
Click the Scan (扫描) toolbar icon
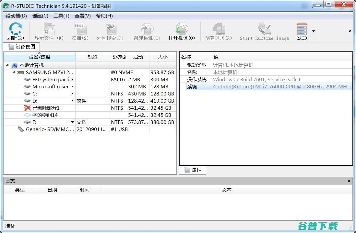pos(80,29)
